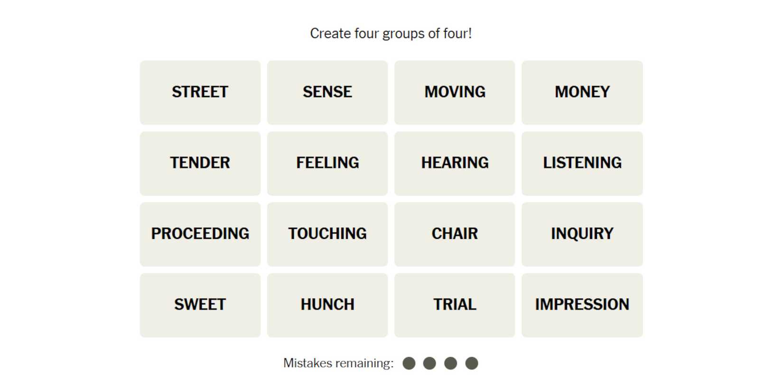Pick the CHAIR word card
783x391 pixels.
click(x=454, y=234)
